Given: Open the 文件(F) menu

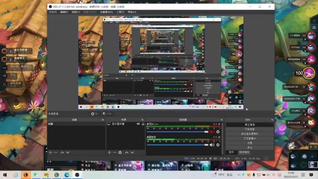Looking at the screenshot, I should [x=53, y=12].
